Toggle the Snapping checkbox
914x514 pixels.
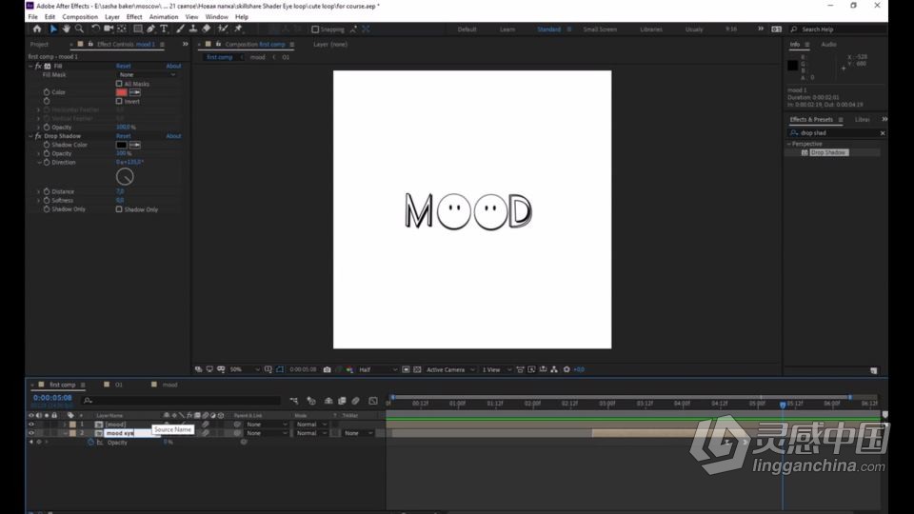pyautogui.click(x=315, y=30)
